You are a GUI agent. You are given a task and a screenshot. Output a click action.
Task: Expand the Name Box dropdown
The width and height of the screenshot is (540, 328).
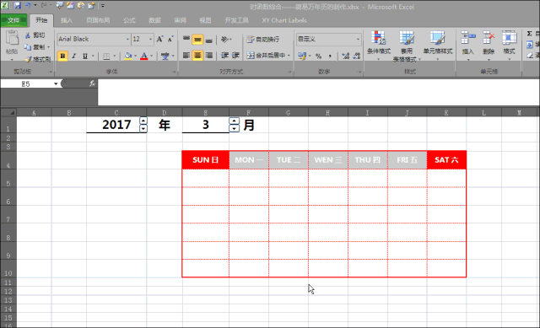[x=56, y=83]
